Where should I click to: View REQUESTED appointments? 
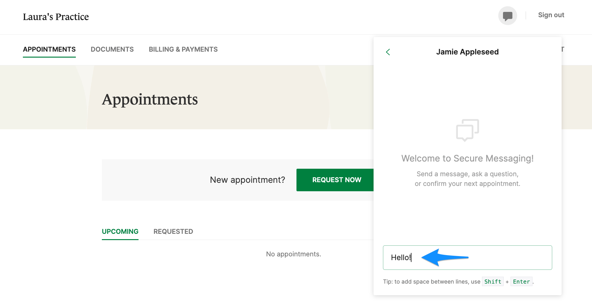pos(173,231)
